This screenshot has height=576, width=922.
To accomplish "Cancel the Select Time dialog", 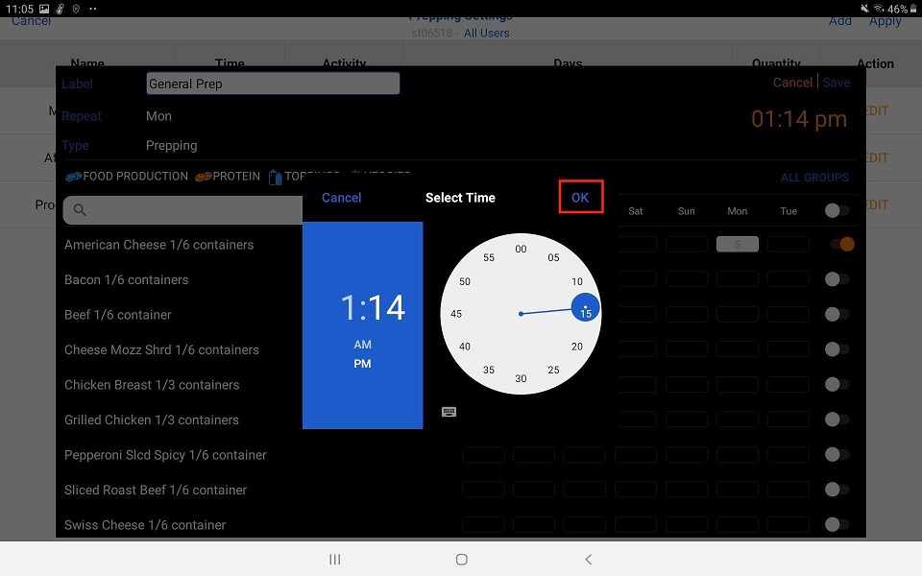I will click(x=341, y=198).
